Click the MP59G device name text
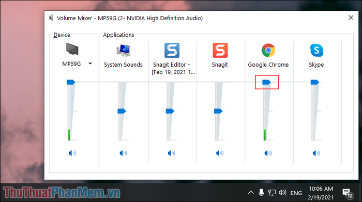Image resolution: width=362 pixels, height=202 pixels. tap(71, 64)
